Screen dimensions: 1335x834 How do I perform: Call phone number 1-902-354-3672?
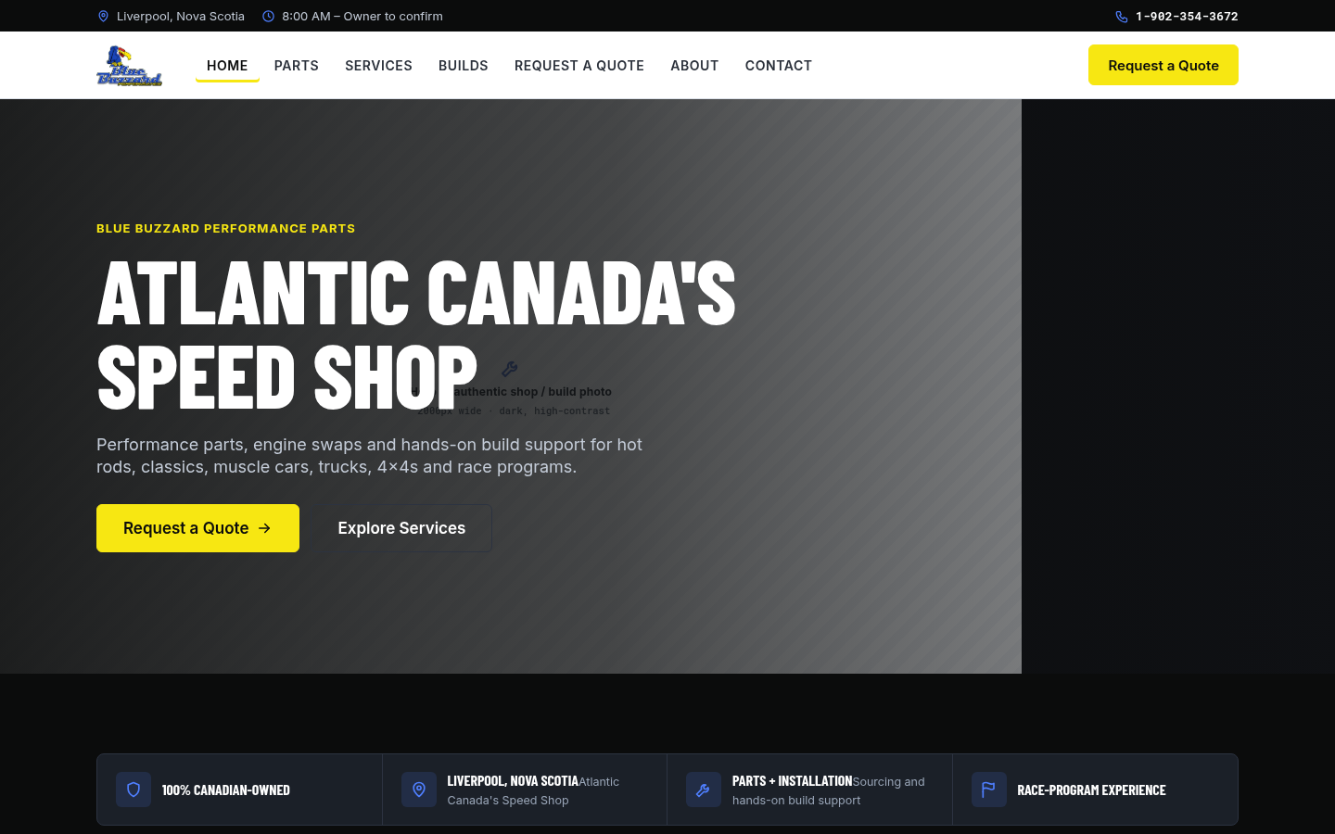click(x=1187, y=16)
